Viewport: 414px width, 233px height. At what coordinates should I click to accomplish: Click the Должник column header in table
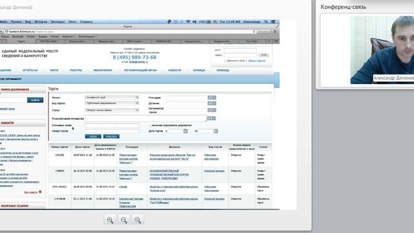tap(175, 147)
